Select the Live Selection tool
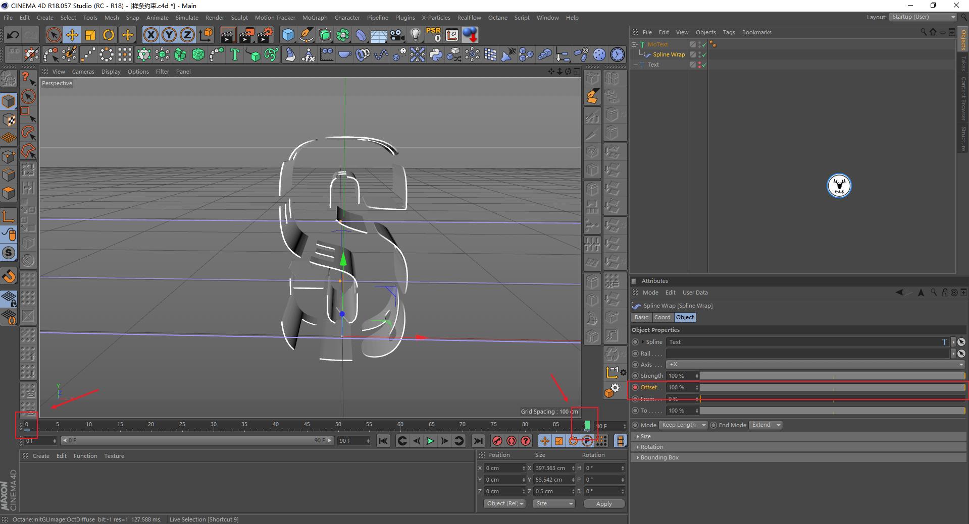 [53, 35]
